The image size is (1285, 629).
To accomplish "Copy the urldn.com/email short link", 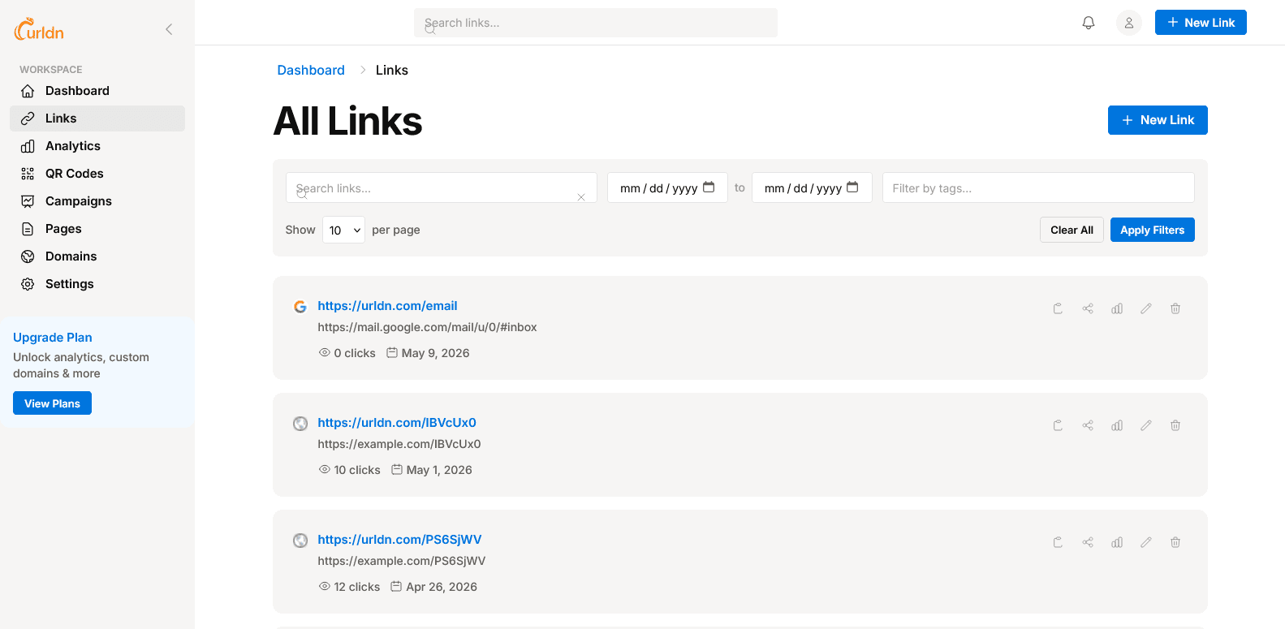I will click(1058, 308).
